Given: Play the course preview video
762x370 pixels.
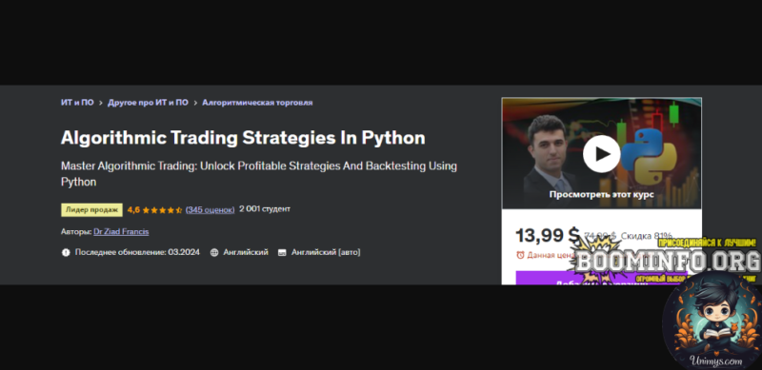Looking at the screenshot, I should point(601,154).
